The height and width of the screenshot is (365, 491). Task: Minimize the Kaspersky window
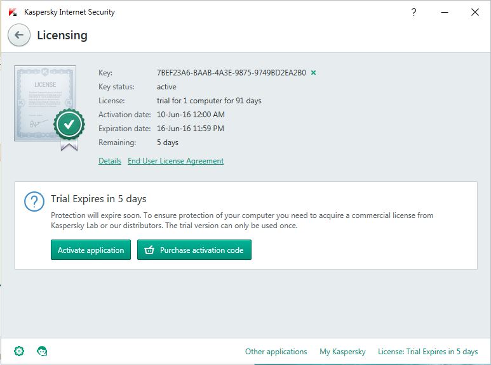pos(445,12)
